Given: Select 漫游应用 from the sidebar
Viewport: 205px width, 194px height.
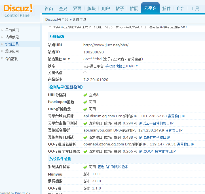Looking at the screenshot, I should [12, 51].
